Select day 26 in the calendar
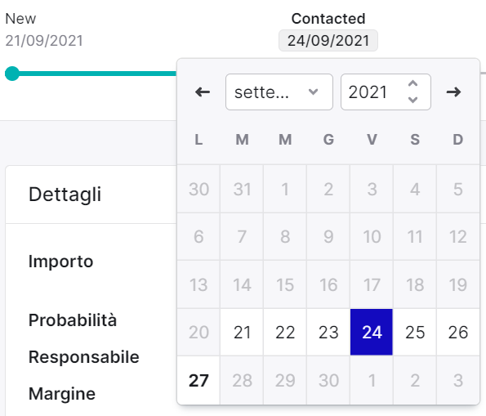486x416 pixels. pyautogui.click(x=458, y=333)
